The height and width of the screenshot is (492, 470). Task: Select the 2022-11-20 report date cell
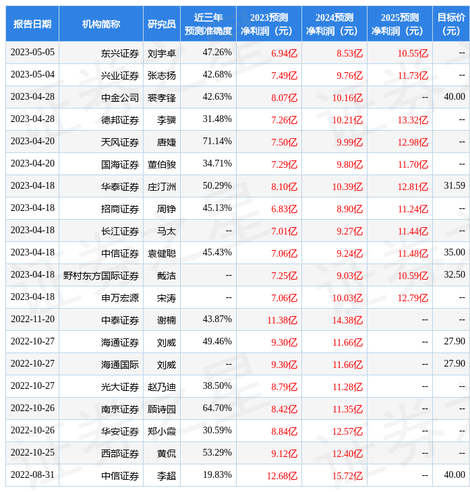pos(32,319)
